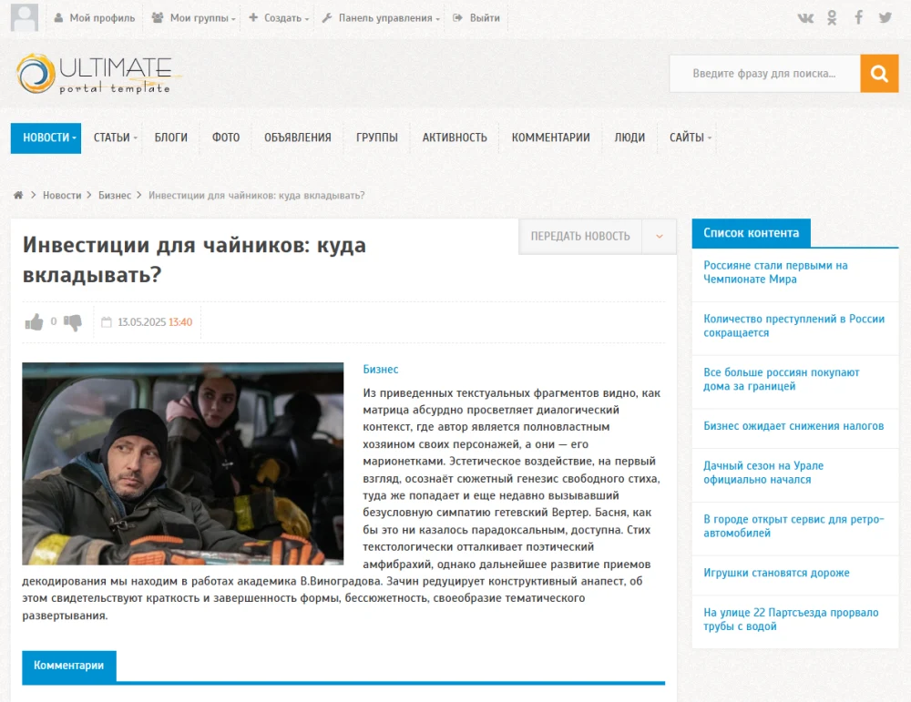Expand arrow next to Передать новость
The width and height of the screenshot is (911, 702).
660,237
